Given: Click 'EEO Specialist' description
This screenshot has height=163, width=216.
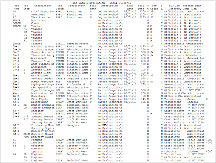Looking at the screenshot, I should pos(42,88).
